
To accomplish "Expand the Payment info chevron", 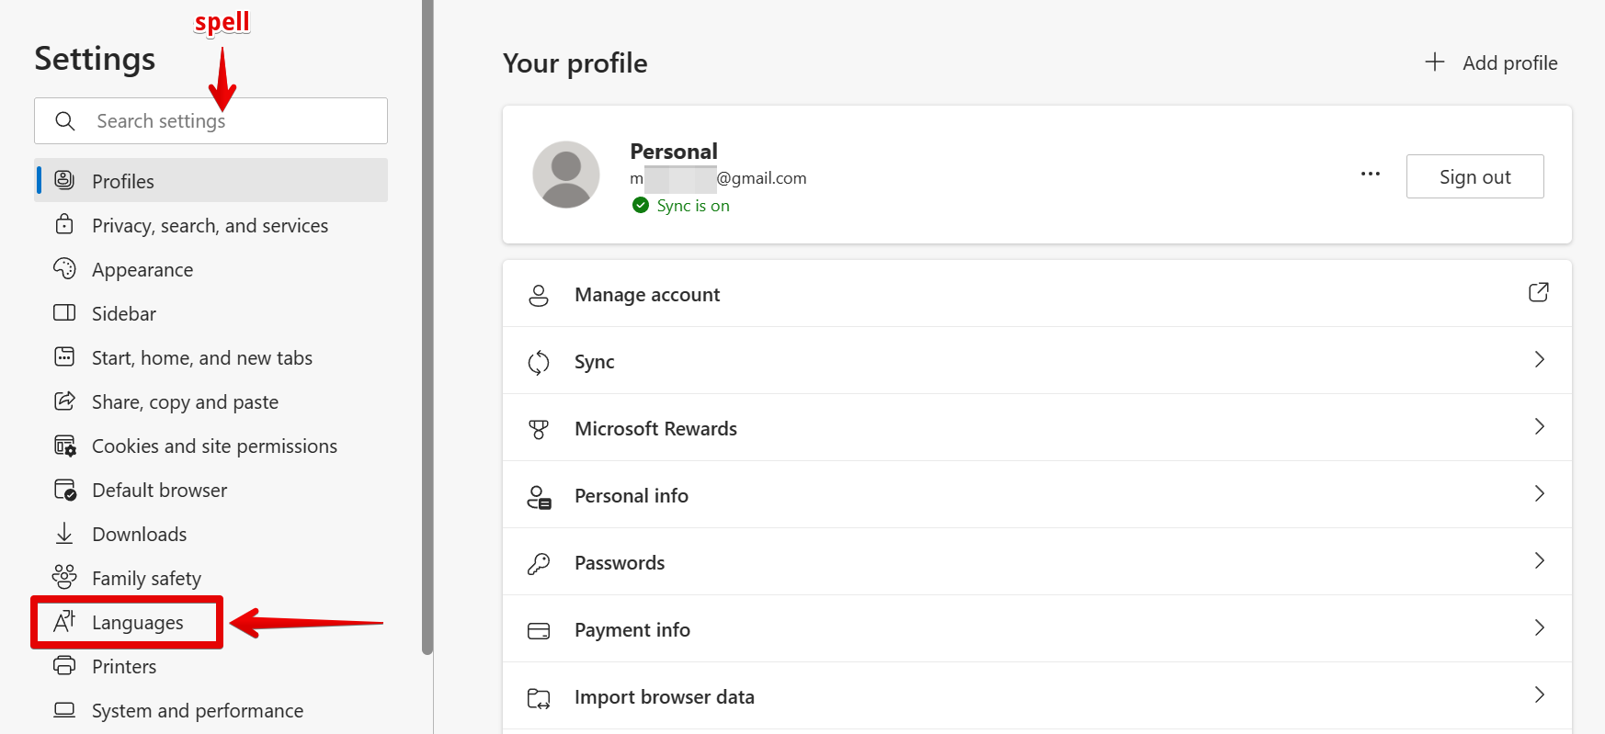I will [1539, 628].
